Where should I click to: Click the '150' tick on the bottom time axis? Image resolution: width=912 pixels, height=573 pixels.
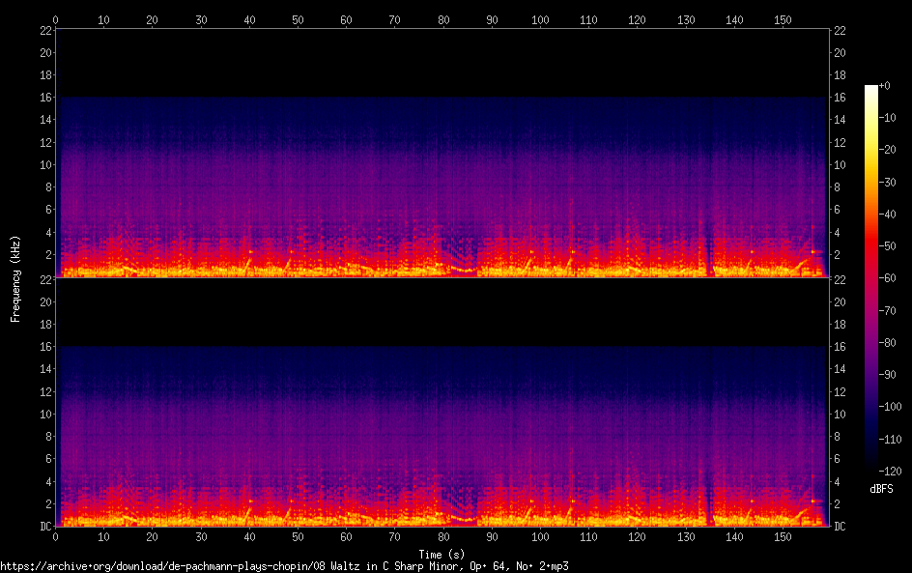(783, 537)
